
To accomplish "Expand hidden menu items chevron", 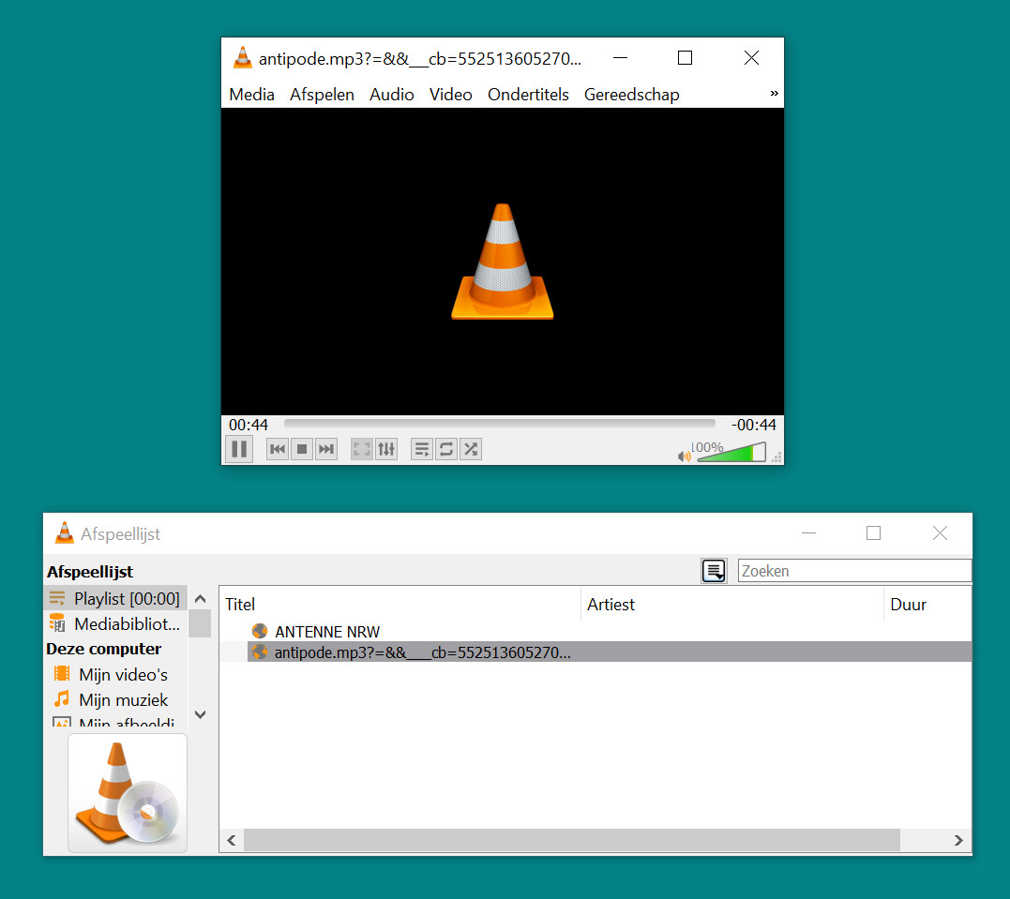I will (775, 94).
